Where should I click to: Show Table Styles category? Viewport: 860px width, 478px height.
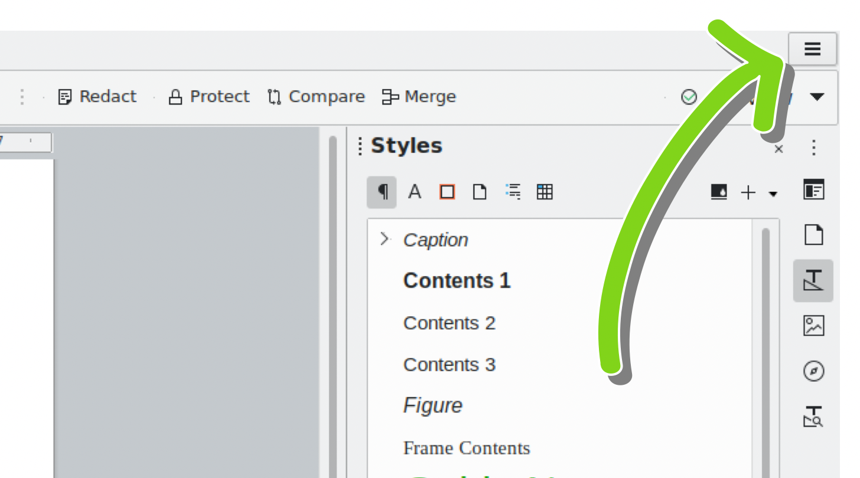pyautogui.click(x=545, y=192)
